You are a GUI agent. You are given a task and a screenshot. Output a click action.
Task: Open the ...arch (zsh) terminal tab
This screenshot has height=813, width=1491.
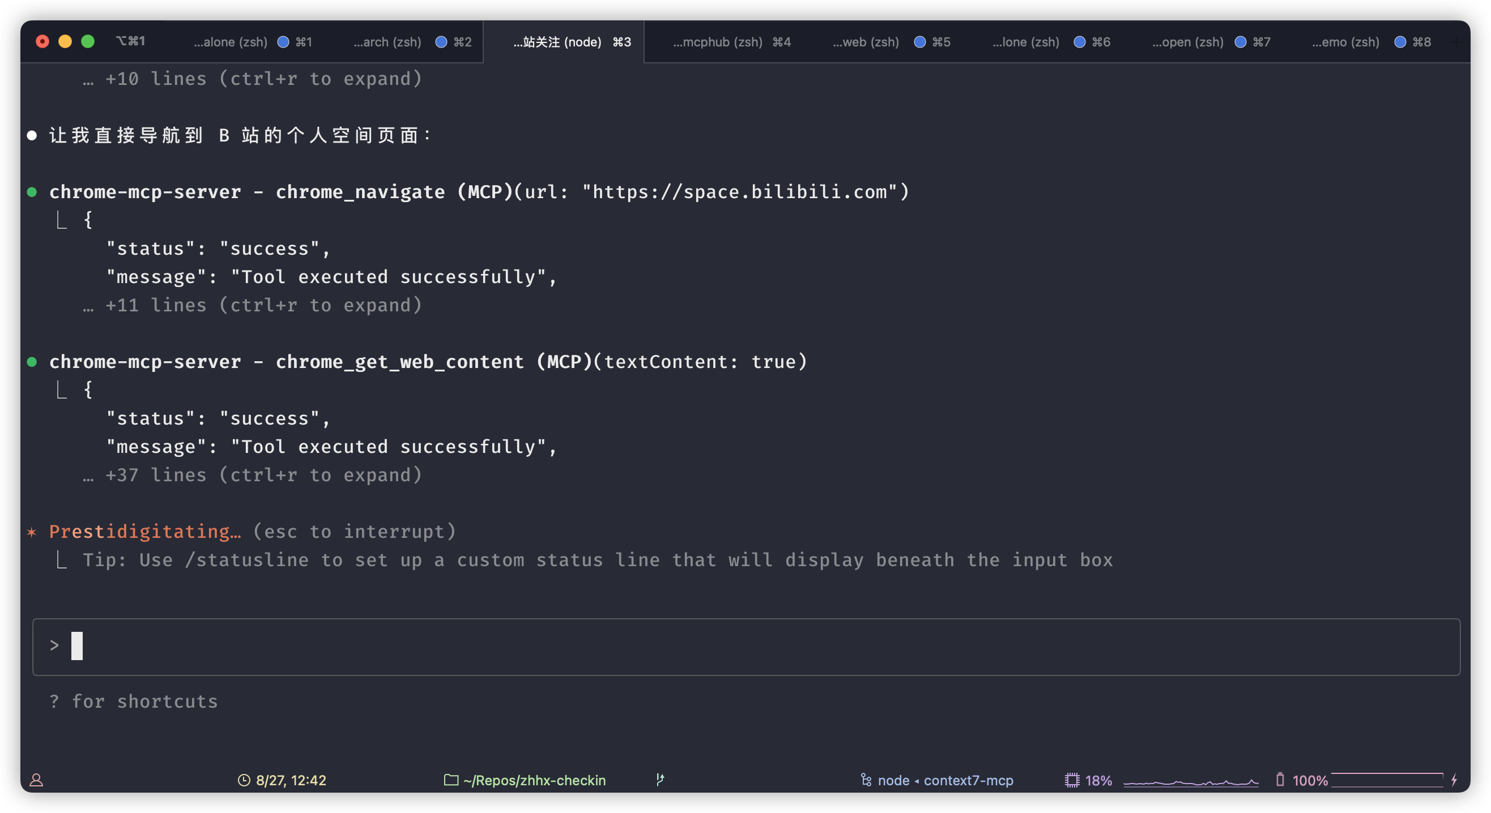387,42
